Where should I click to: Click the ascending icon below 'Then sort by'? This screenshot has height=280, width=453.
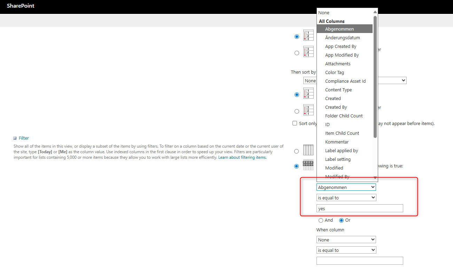coord(308,93)
